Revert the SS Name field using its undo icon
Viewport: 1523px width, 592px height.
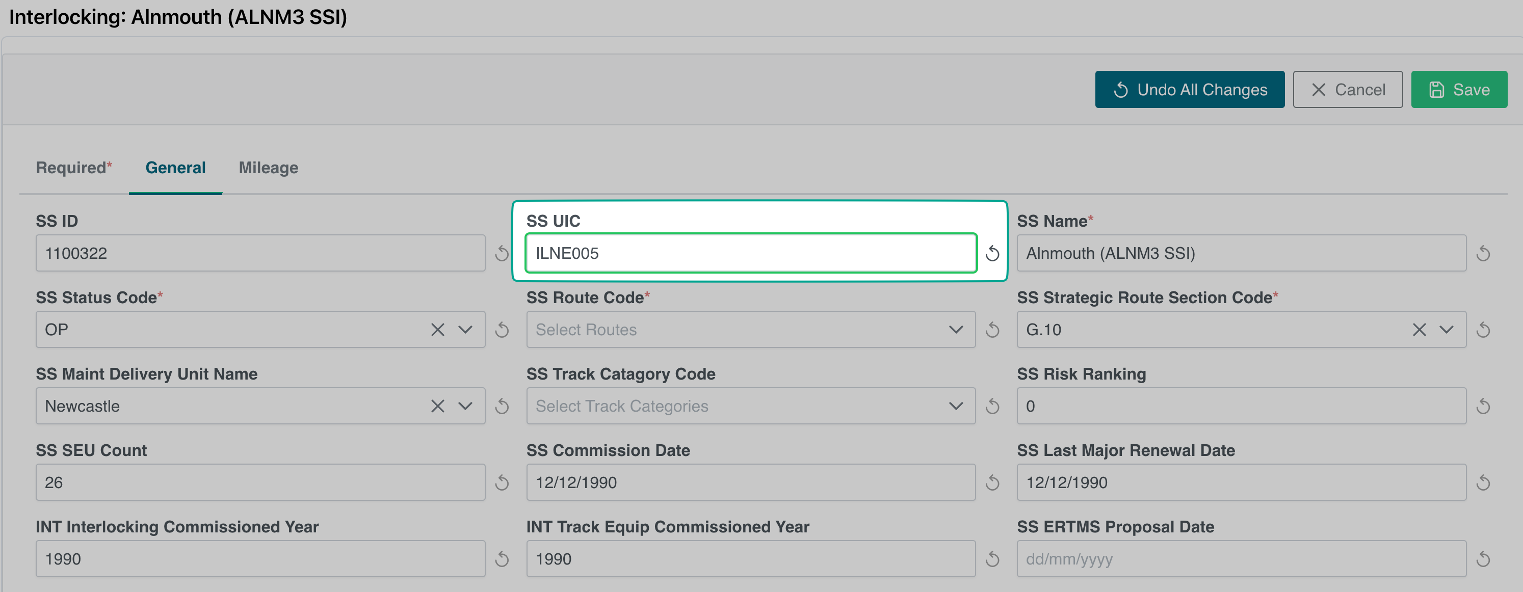click(1483, 254)
